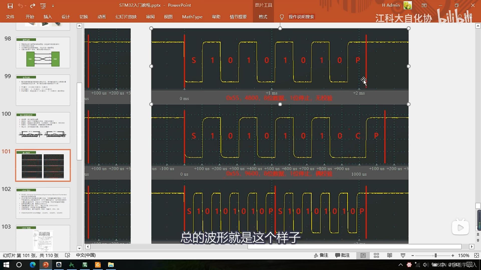
Task: Open the 动画 (Animations) ribbon tab
Action: point(101,17)
